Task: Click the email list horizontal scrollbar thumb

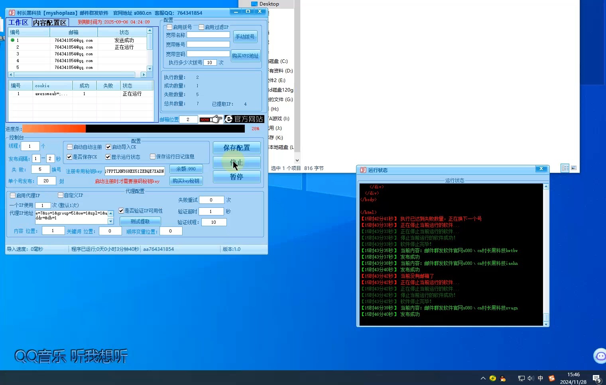Action: click(x=75, y=74)
